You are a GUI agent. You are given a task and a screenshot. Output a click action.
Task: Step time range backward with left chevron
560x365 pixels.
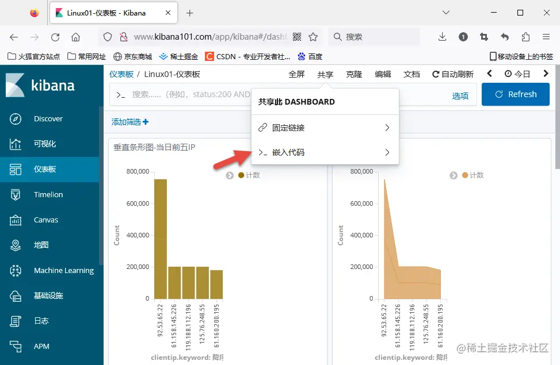pyautogui.click(x=490, y=74)
